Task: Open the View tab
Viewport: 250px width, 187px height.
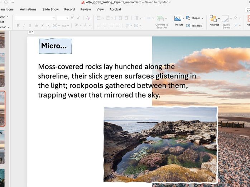Action: coord(100,9)
